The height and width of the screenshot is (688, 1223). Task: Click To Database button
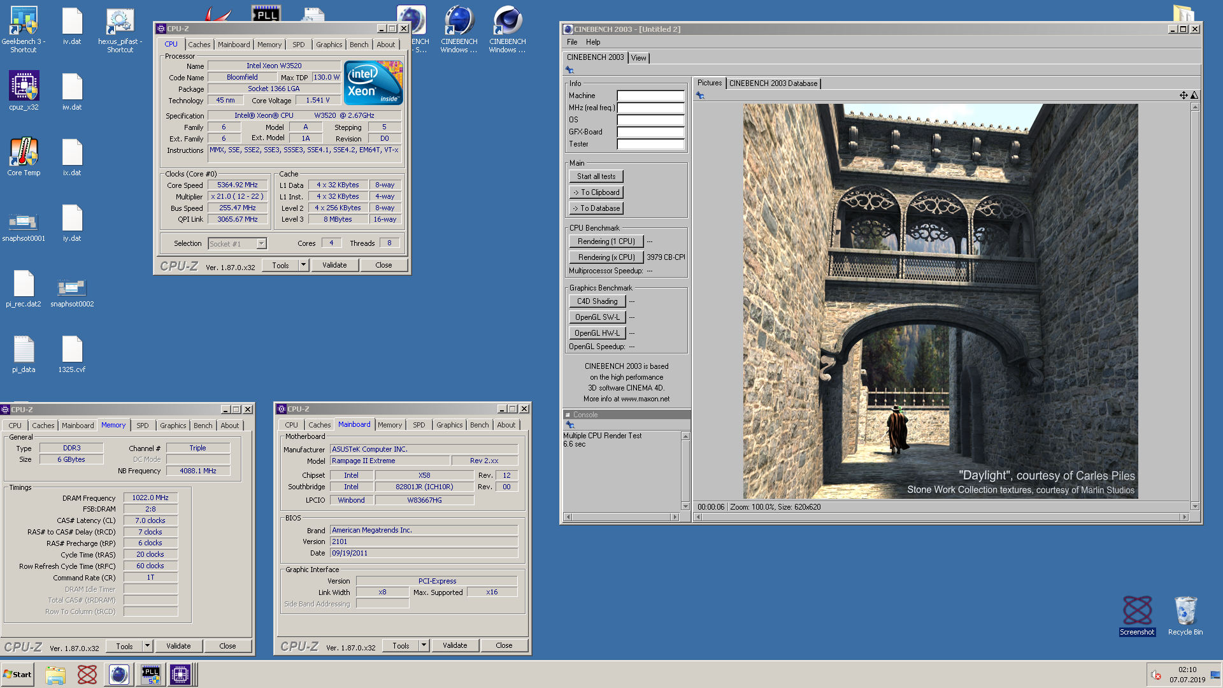[x=596, y=208]
